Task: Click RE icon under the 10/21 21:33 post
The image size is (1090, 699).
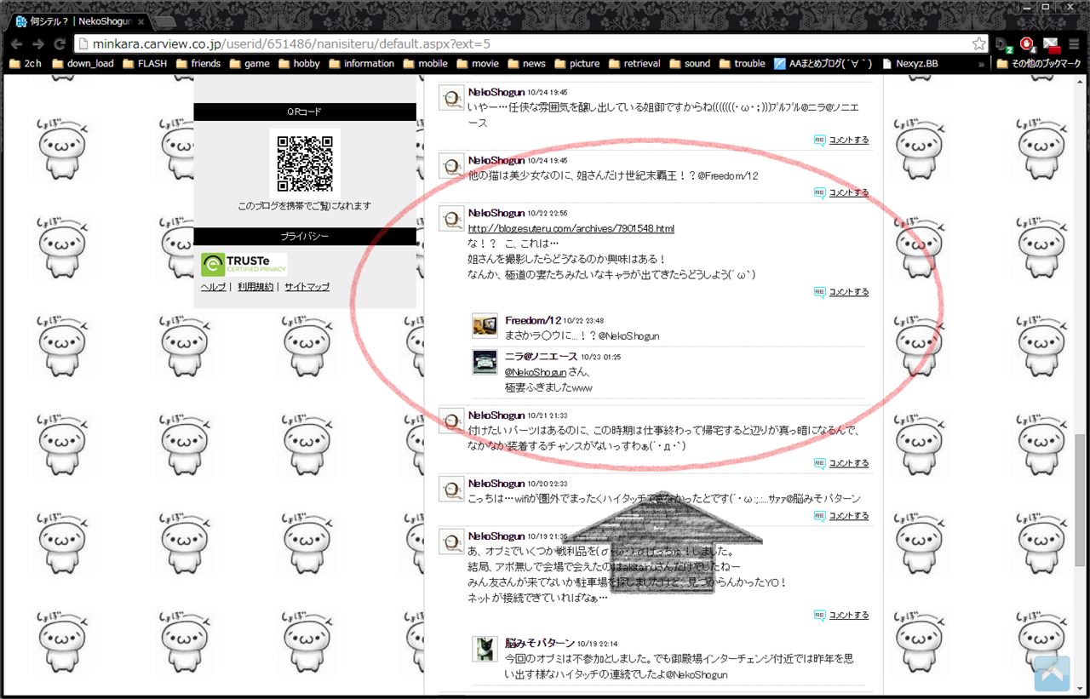Action: (x=819, y=463)
